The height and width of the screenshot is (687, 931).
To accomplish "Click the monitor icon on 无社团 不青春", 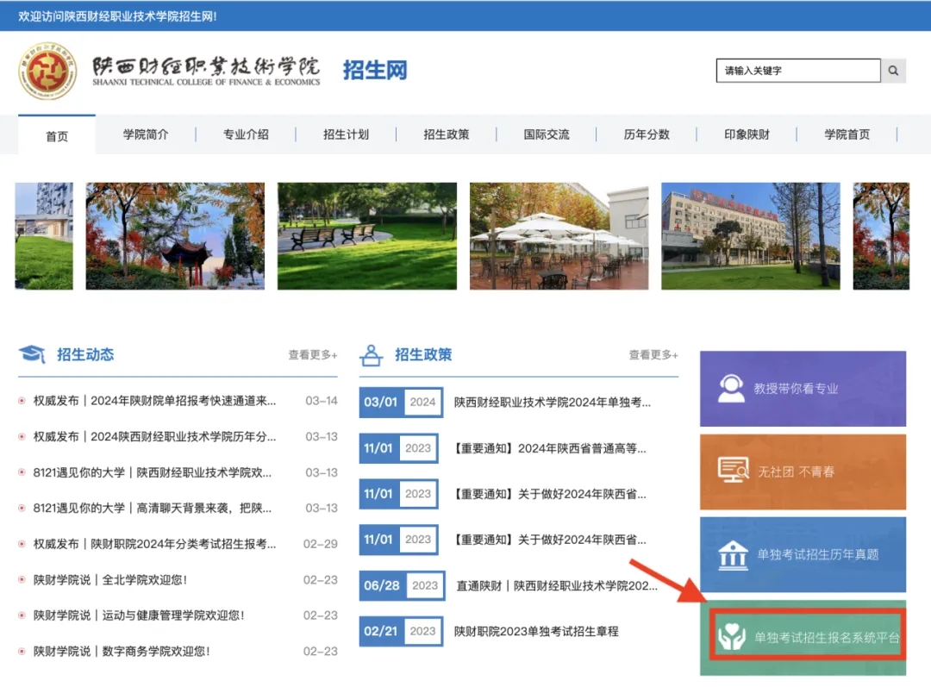I will [x=733, y=471].
